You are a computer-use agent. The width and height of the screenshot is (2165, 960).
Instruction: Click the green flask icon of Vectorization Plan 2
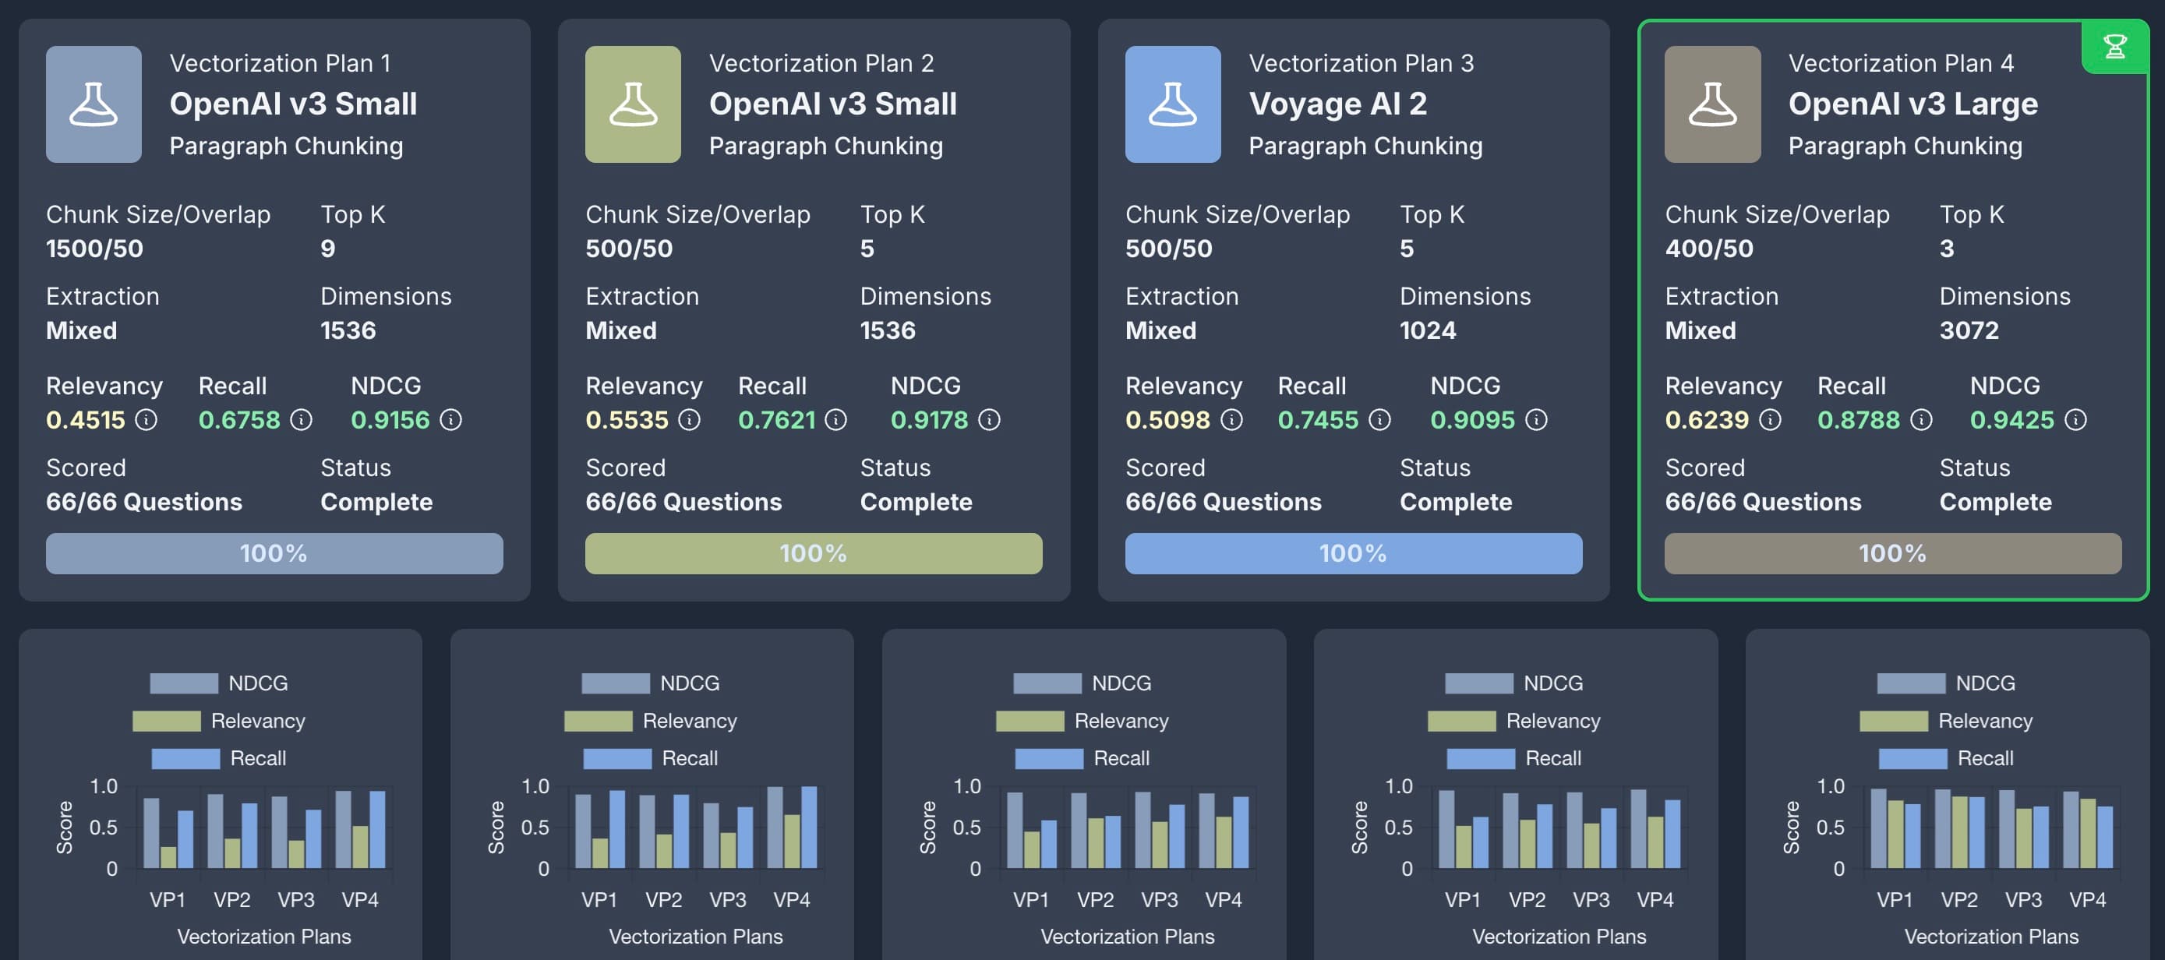pos(633,104)
